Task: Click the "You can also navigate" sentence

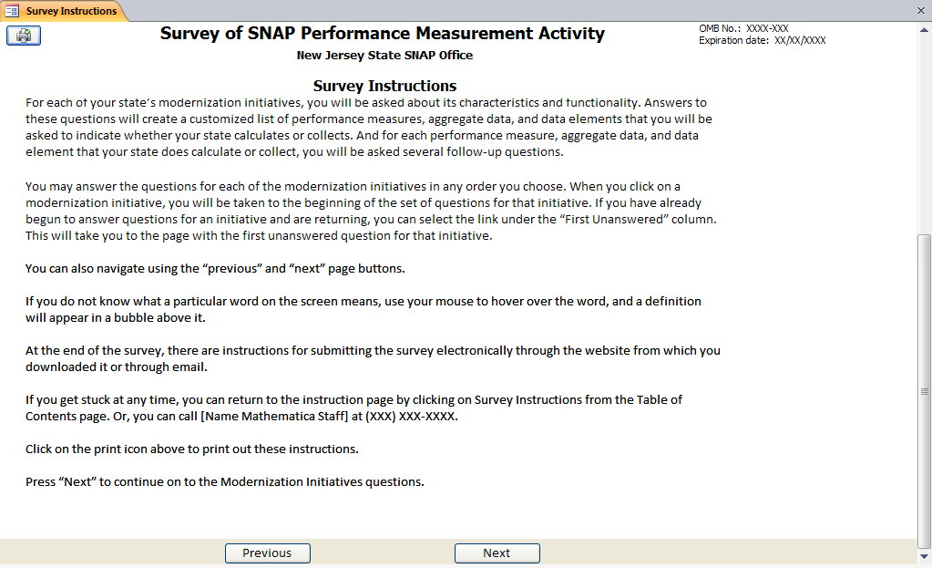Action: [215, 269]
